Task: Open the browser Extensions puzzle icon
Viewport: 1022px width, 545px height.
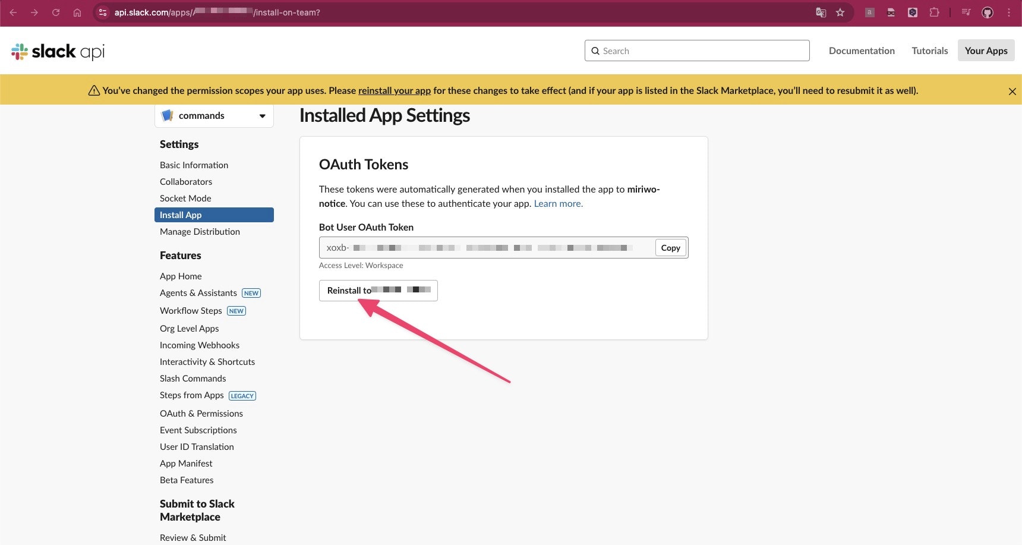Action: (934, 12)
